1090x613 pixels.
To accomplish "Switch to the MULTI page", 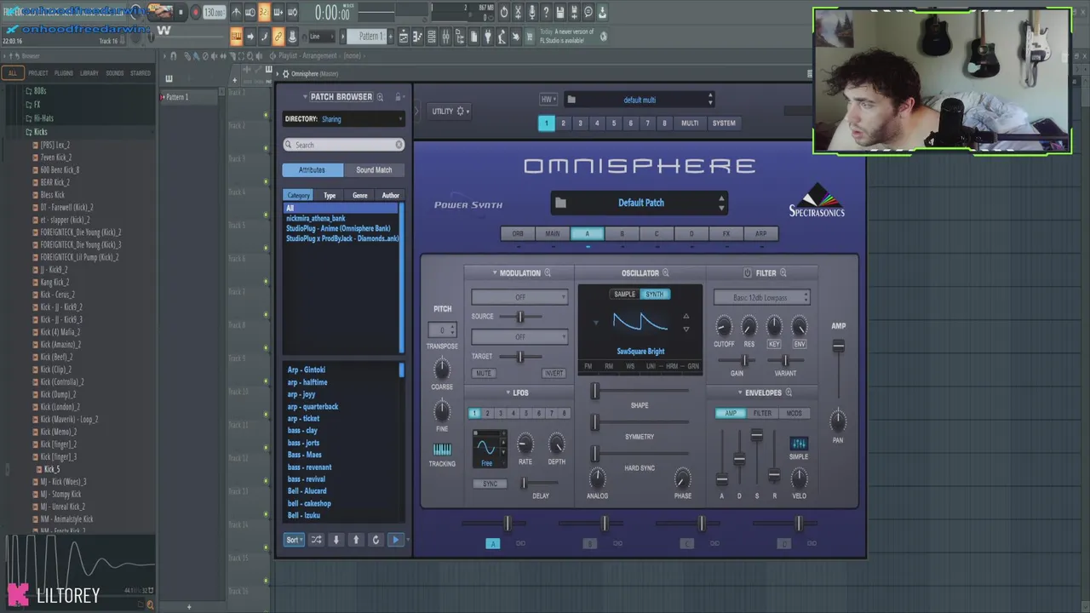I will click(690, 123).
